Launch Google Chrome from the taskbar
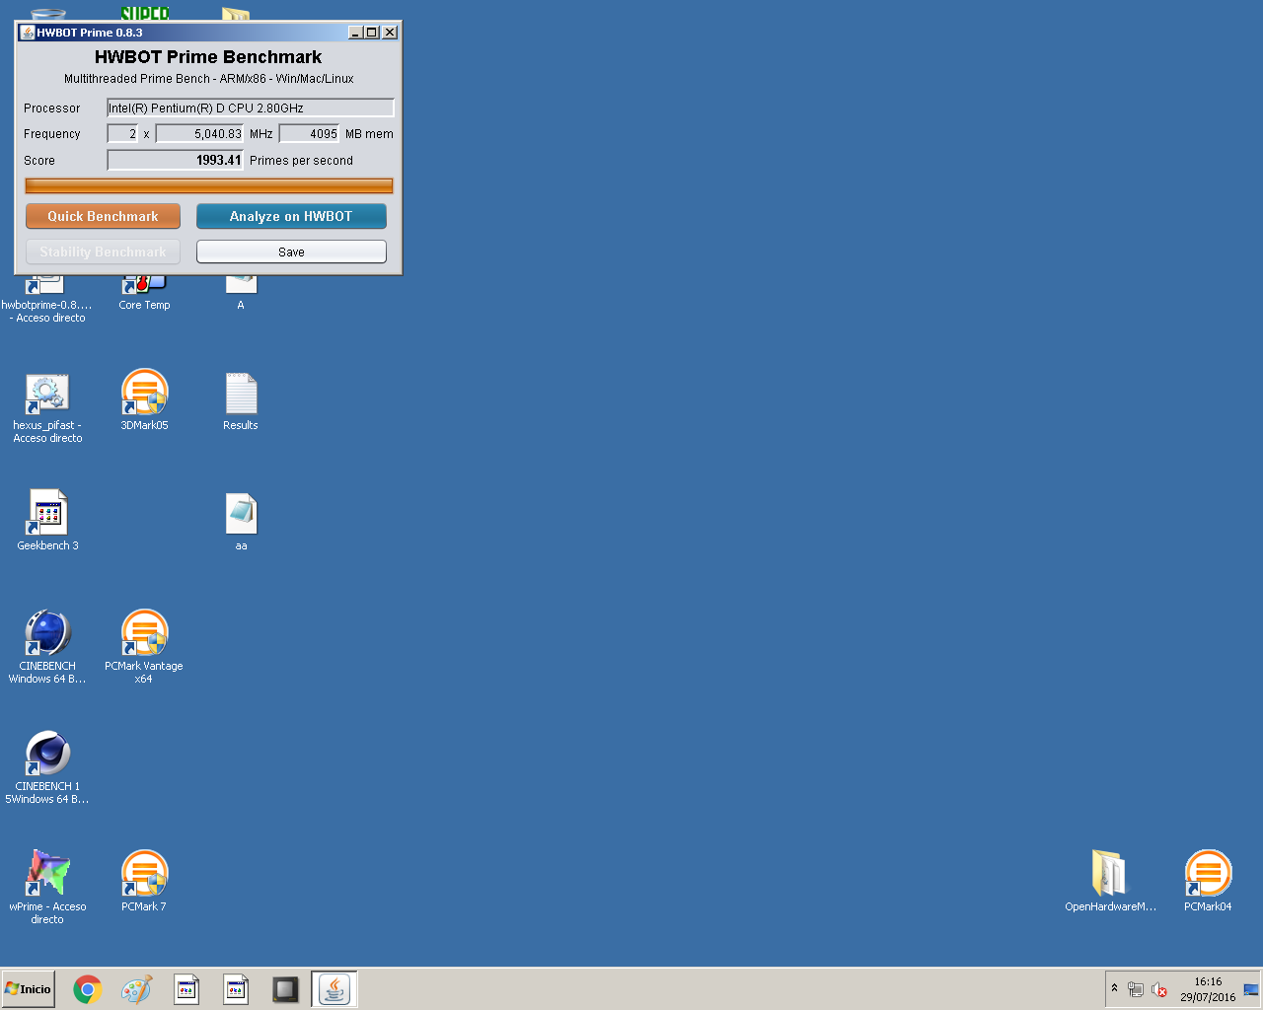The image size is (1263, 1010). (88, 989)
